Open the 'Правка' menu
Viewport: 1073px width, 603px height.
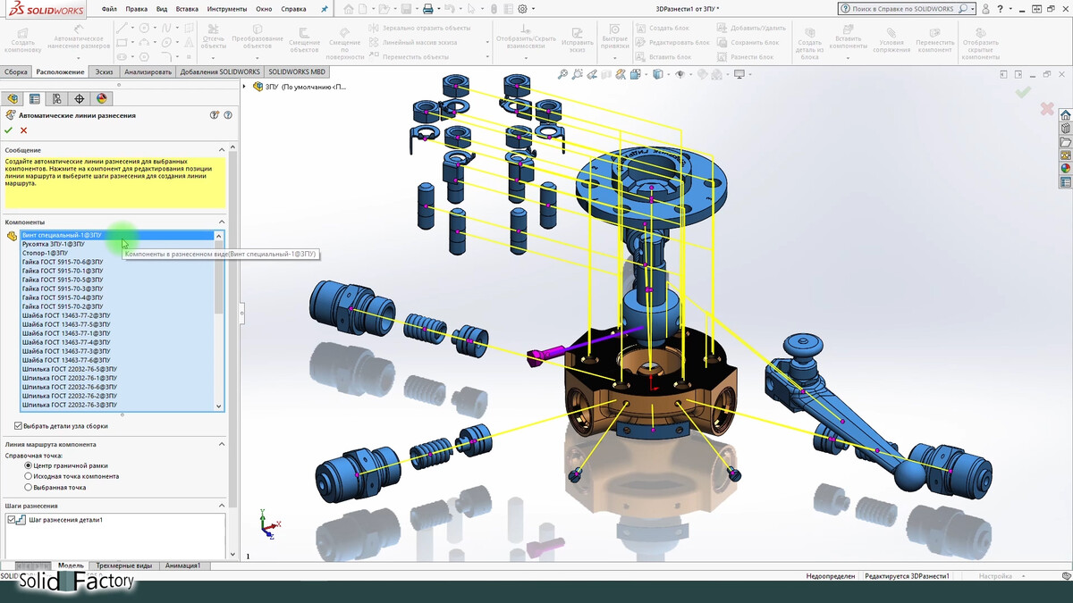pos(137,9)
